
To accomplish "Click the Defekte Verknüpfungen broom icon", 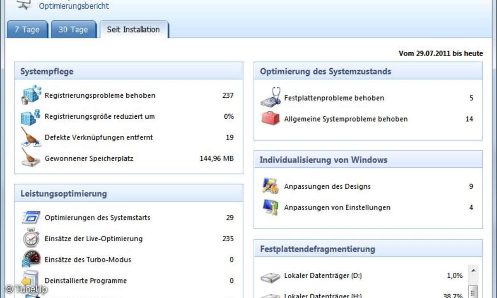I will (x=31, y=137).
